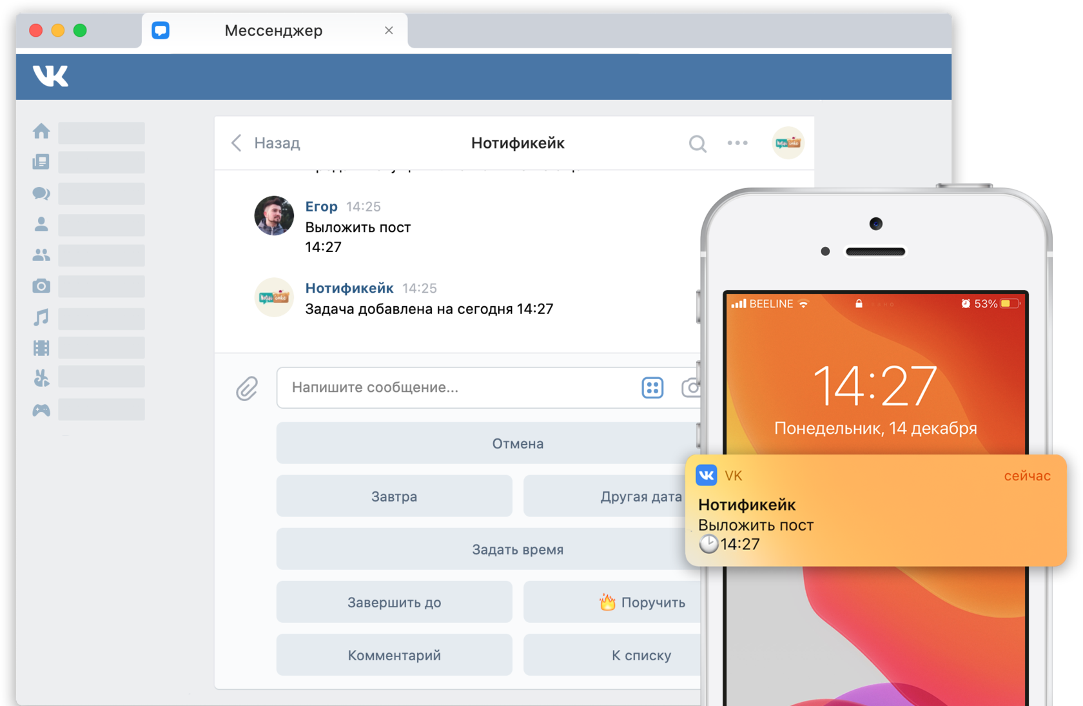Click the yellow macOS minimize button
Screen dimensions: 1083x706
coord(58,30)
